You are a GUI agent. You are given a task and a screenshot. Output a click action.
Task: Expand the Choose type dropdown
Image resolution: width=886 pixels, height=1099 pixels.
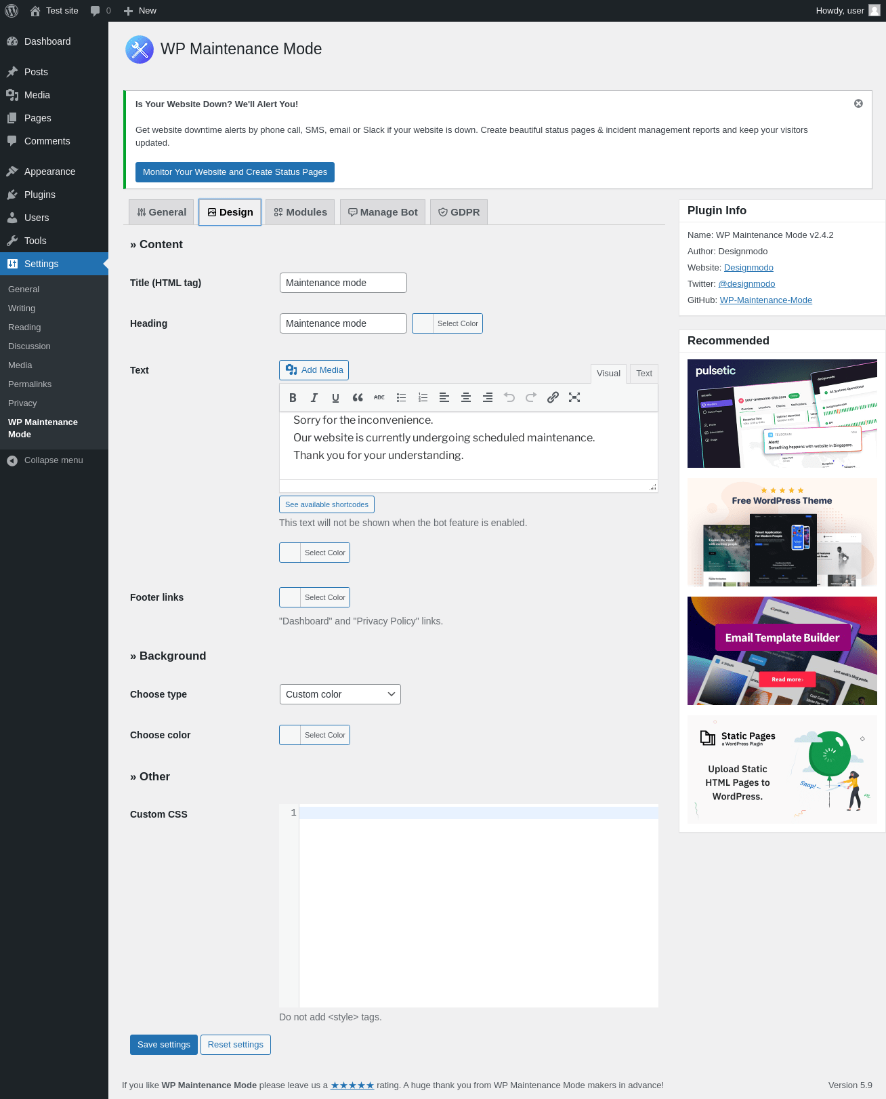point(340,694)
